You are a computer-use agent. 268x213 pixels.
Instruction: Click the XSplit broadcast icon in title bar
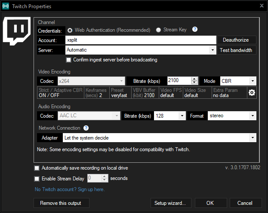pyautogui.click(x=6, y=6)
